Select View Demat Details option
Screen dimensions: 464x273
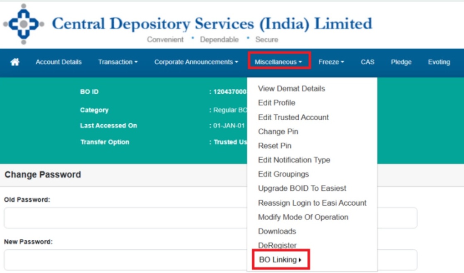click(x=291, y=89)
